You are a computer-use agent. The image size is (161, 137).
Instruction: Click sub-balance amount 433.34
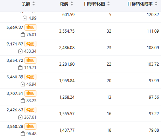30,51
